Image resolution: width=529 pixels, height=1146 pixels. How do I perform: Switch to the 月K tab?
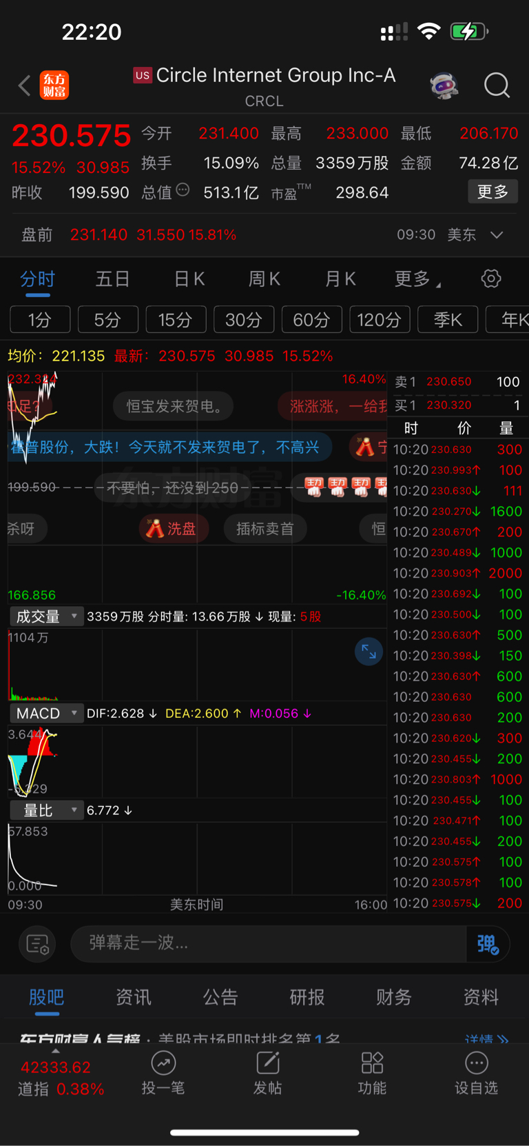340,279
